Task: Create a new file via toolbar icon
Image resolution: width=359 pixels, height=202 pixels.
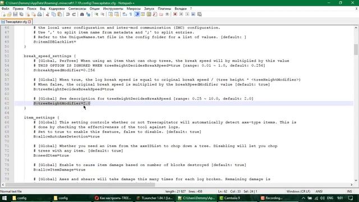Action: click(4, 14)
